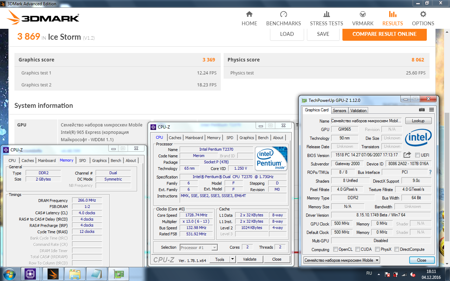This screenshot has height=281, width=450.
Task: Switch to 3DMark RESULTS page
Action: click(x=393, y=19)
